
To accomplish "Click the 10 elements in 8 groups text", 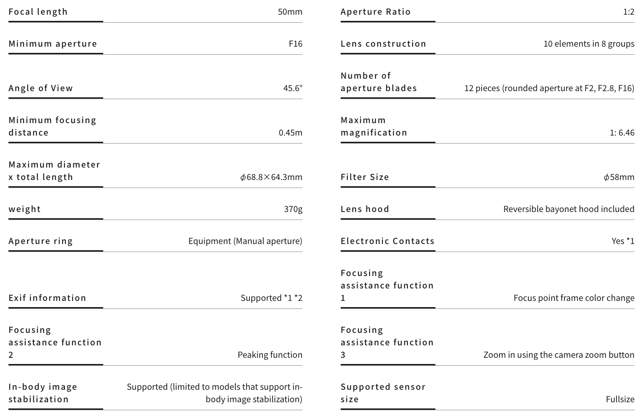I will point(589,44).
